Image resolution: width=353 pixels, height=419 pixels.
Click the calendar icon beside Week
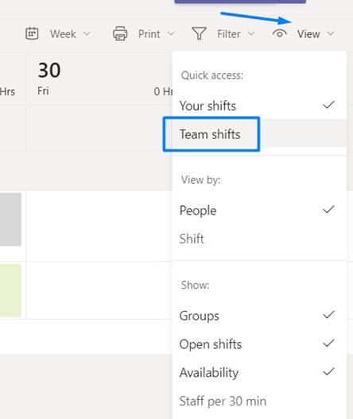32,33
